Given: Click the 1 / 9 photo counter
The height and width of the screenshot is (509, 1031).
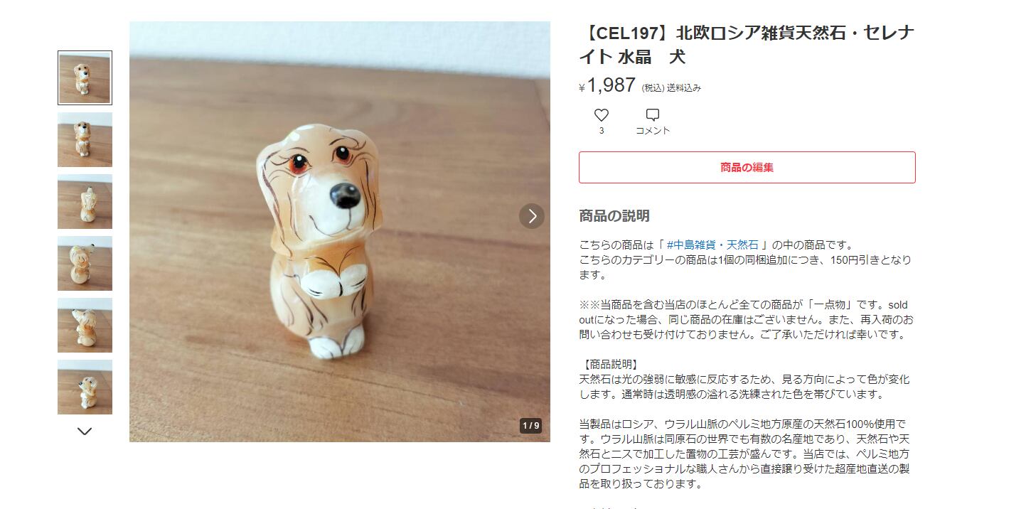Looking at the screenshot, I should coord(531,426).
